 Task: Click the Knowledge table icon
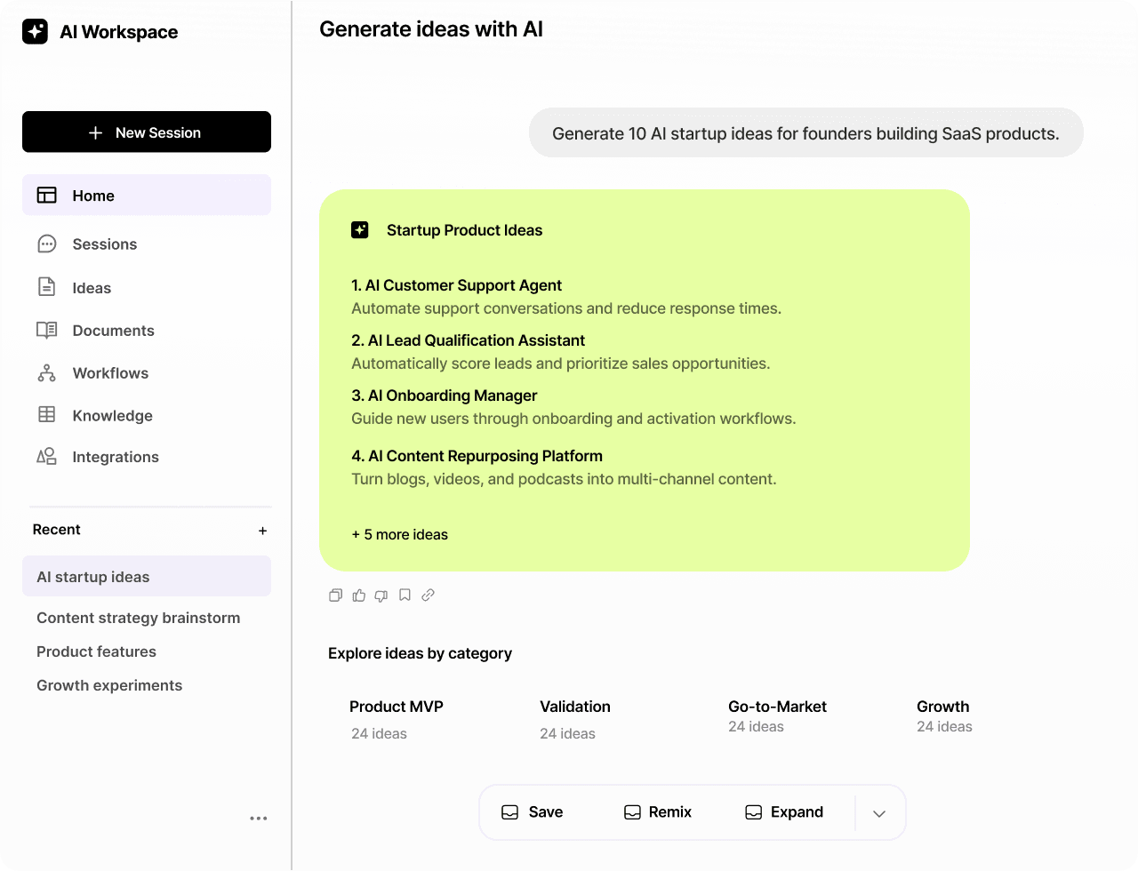47,414
